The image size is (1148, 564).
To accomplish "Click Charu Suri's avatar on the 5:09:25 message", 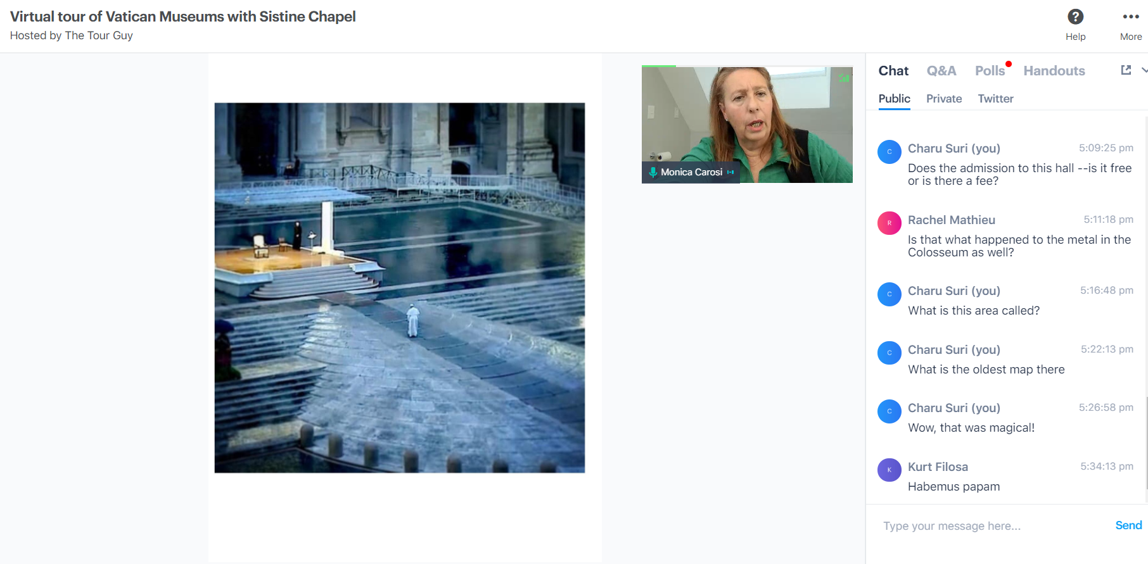I will 889,151.
